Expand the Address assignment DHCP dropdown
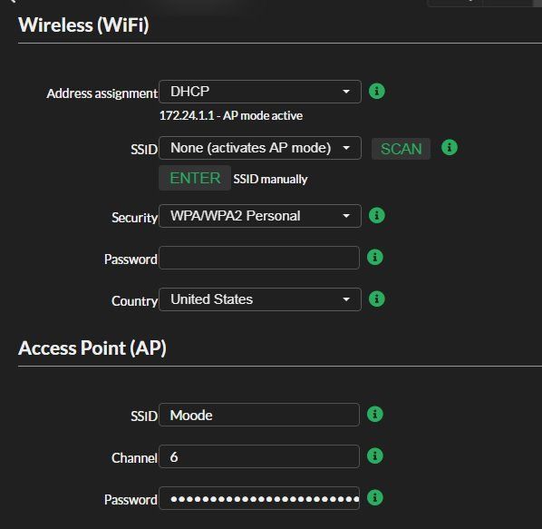Screen dimensions: 542x529 click(260, 92)
